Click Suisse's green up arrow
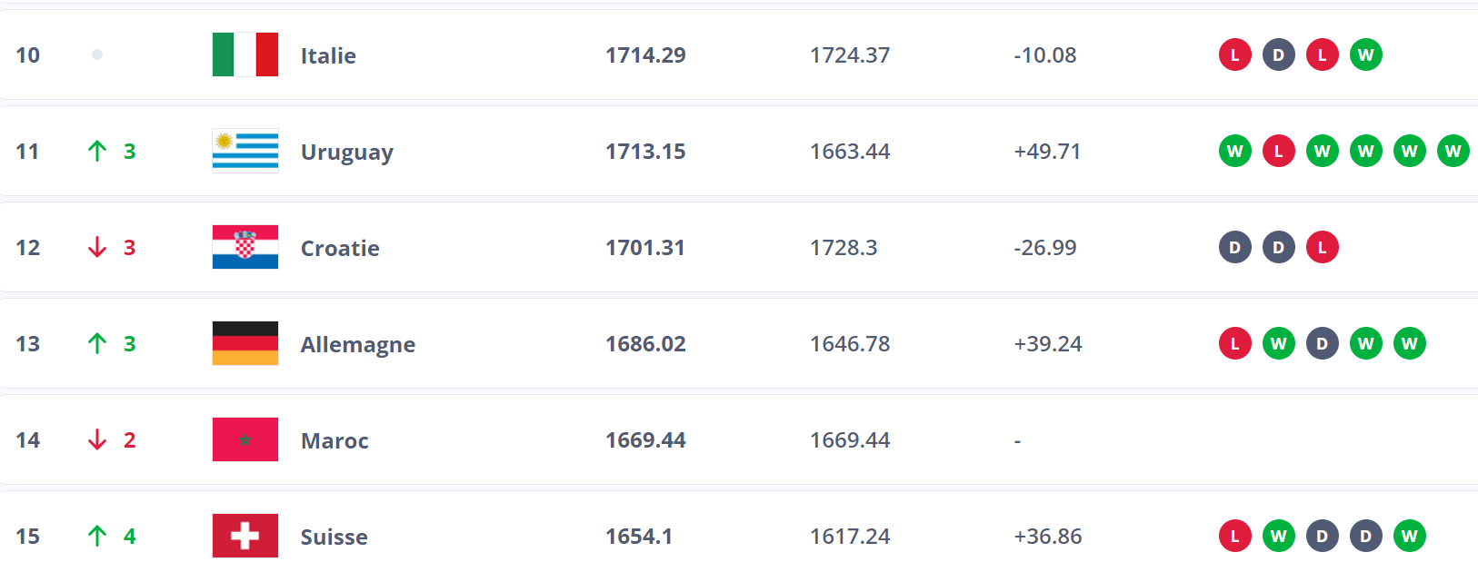The height and width of the screenshot is (572, 1478). pyautogui.click(x=97, y=536)
